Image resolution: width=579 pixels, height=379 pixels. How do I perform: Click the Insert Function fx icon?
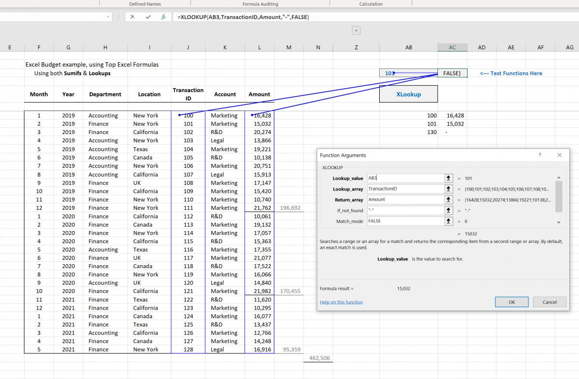[164, 17]
